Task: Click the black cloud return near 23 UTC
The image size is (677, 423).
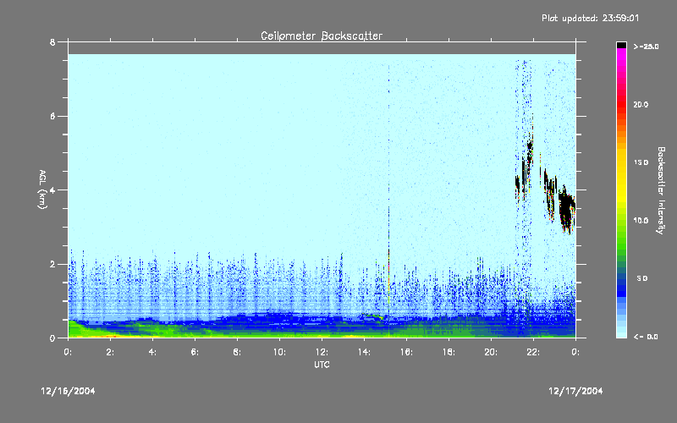Action: tap(566, 209)
